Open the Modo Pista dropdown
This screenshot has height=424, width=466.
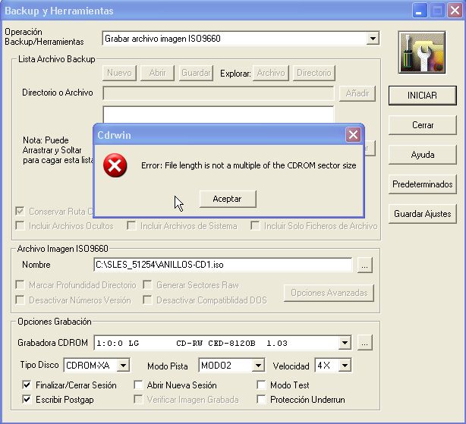point(258,365)
